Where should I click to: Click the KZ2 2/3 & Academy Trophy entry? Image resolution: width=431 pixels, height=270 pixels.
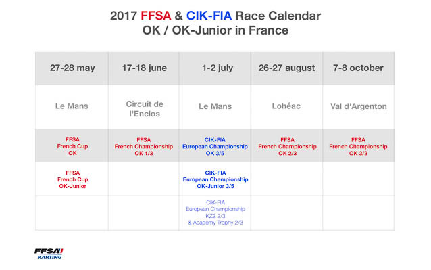pos(215,212)
